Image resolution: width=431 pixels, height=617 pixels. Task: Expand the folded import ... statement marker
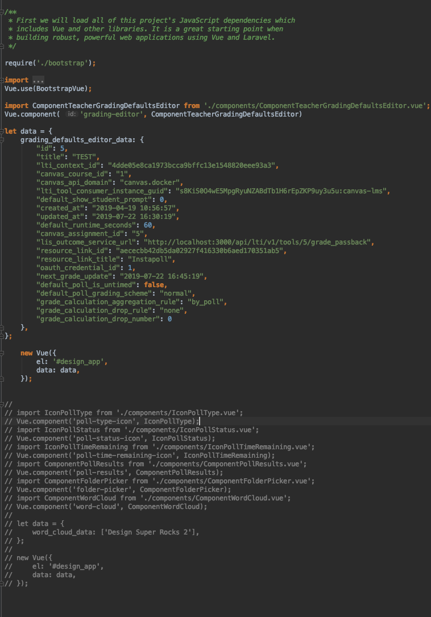pyautogui.click(x=2, y=80)
